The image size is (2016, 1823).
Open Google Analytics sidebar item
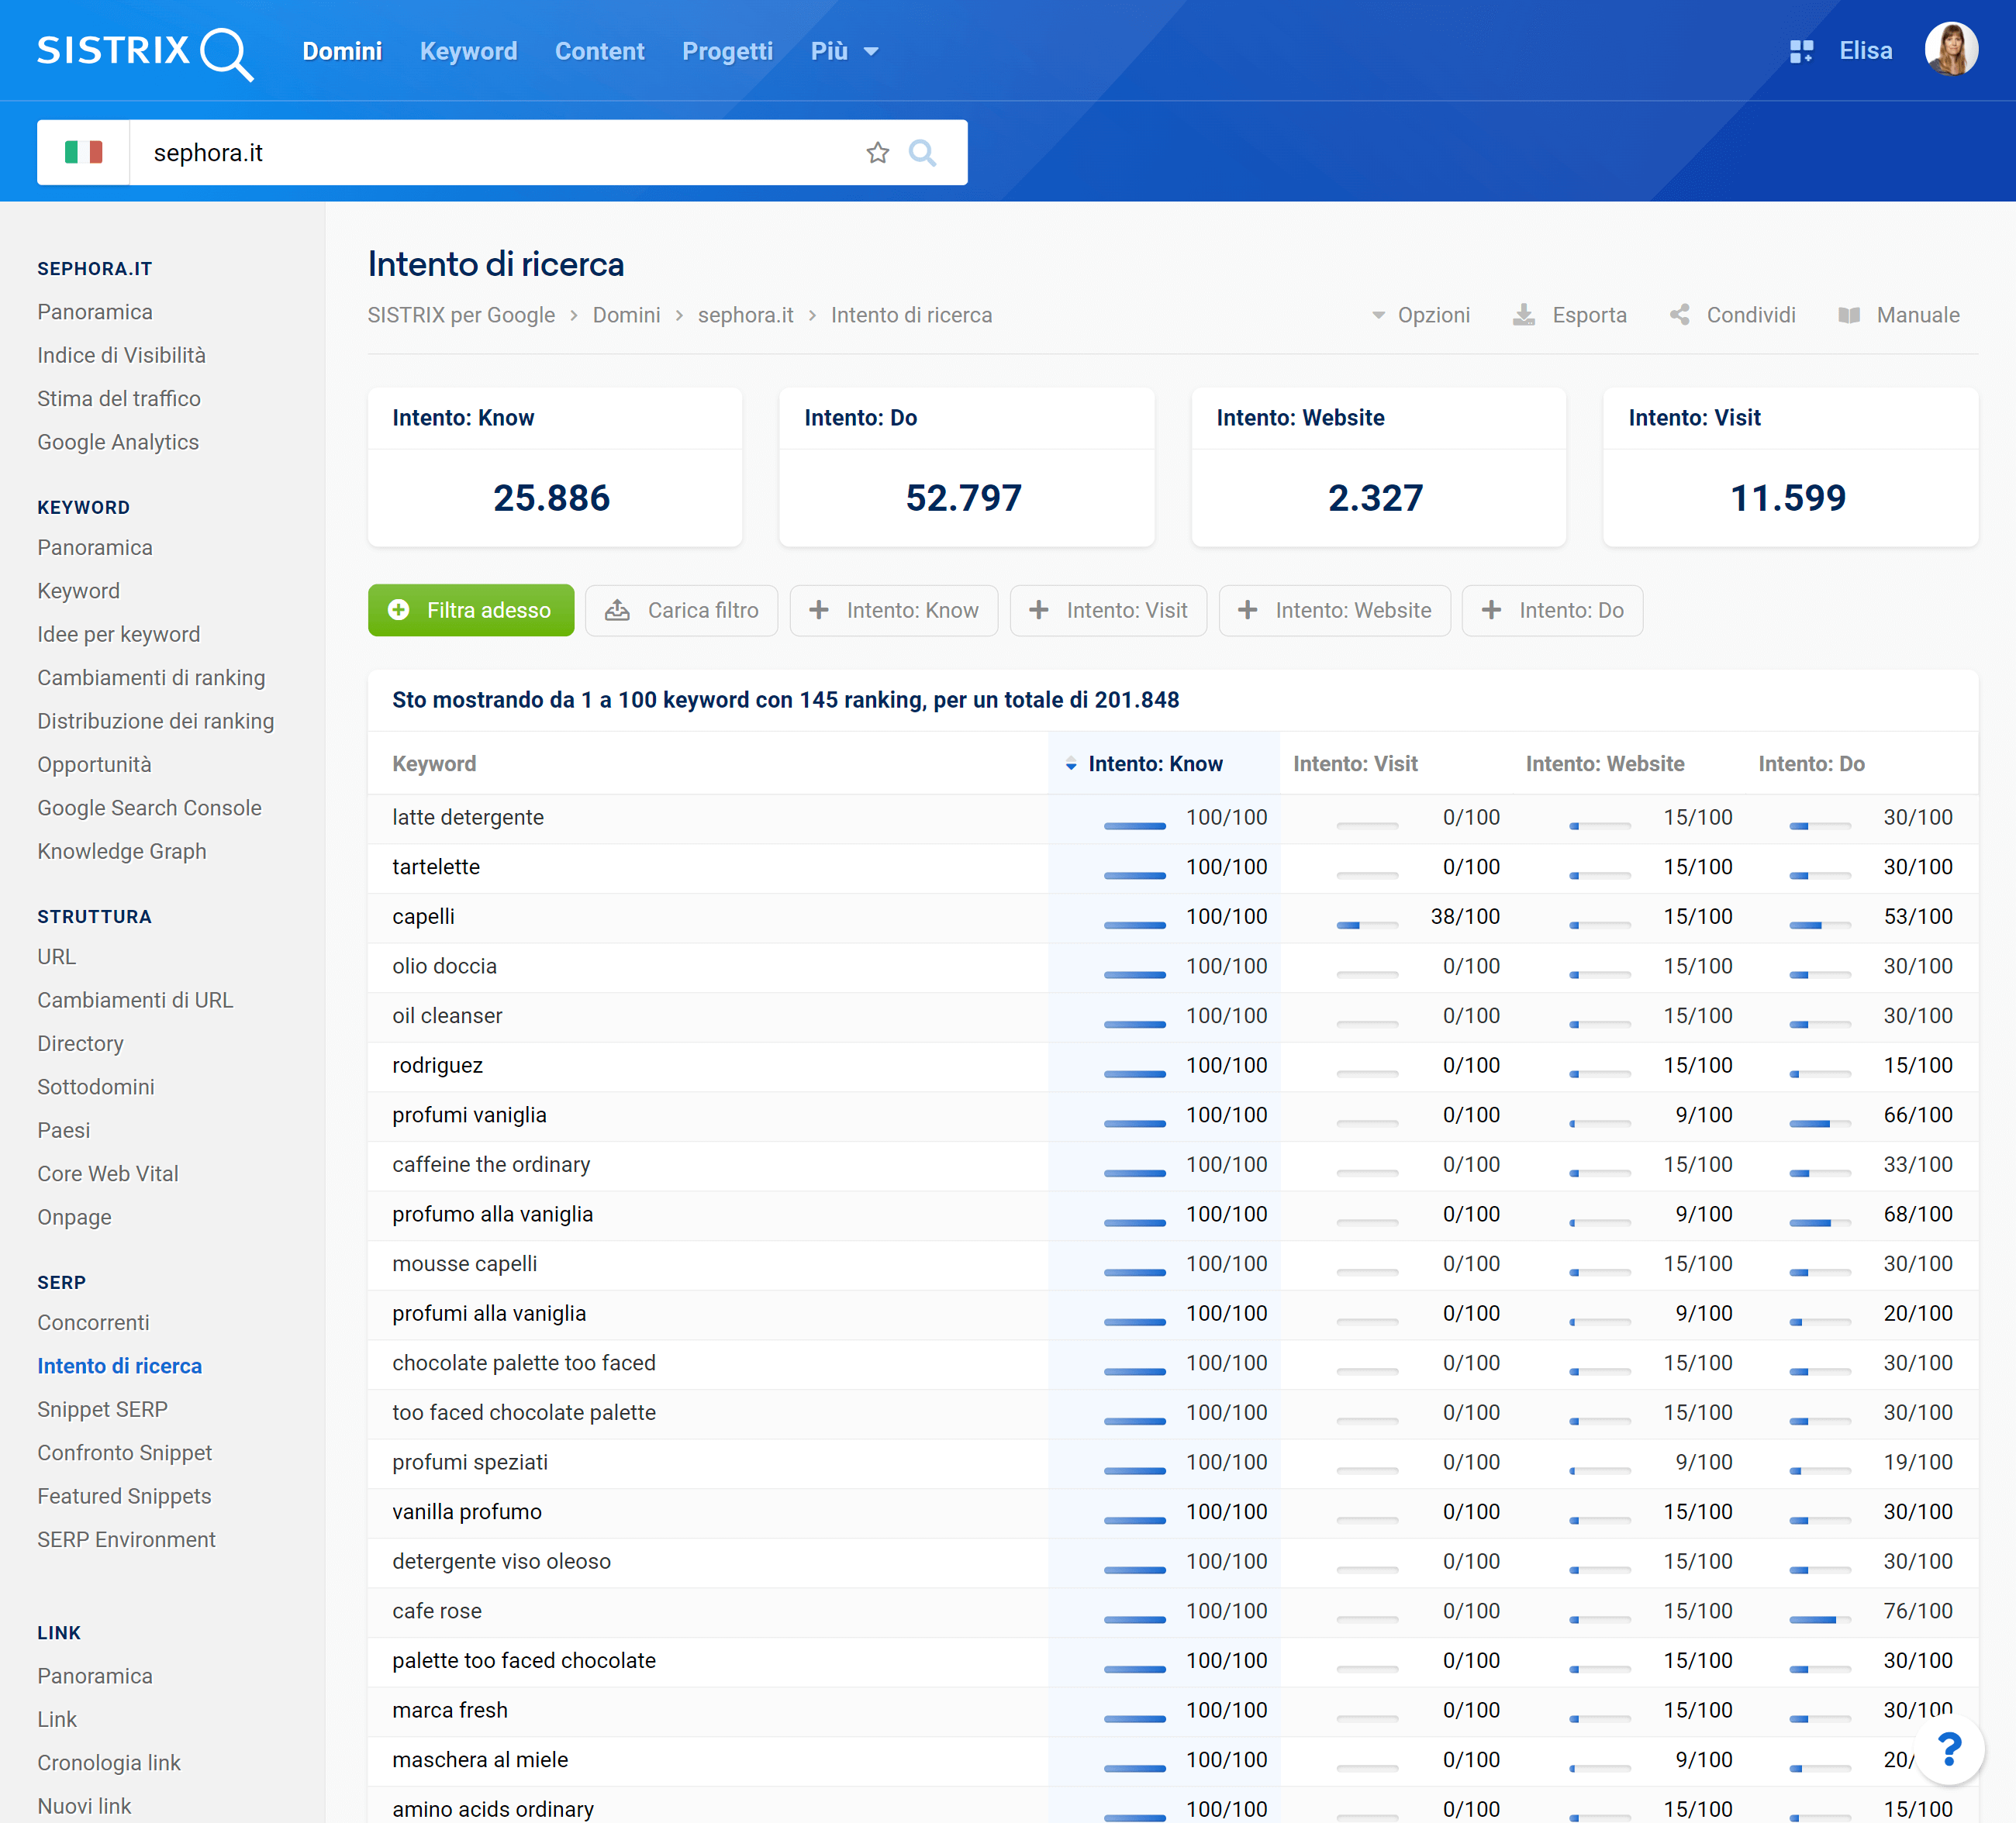pos(118,442)
